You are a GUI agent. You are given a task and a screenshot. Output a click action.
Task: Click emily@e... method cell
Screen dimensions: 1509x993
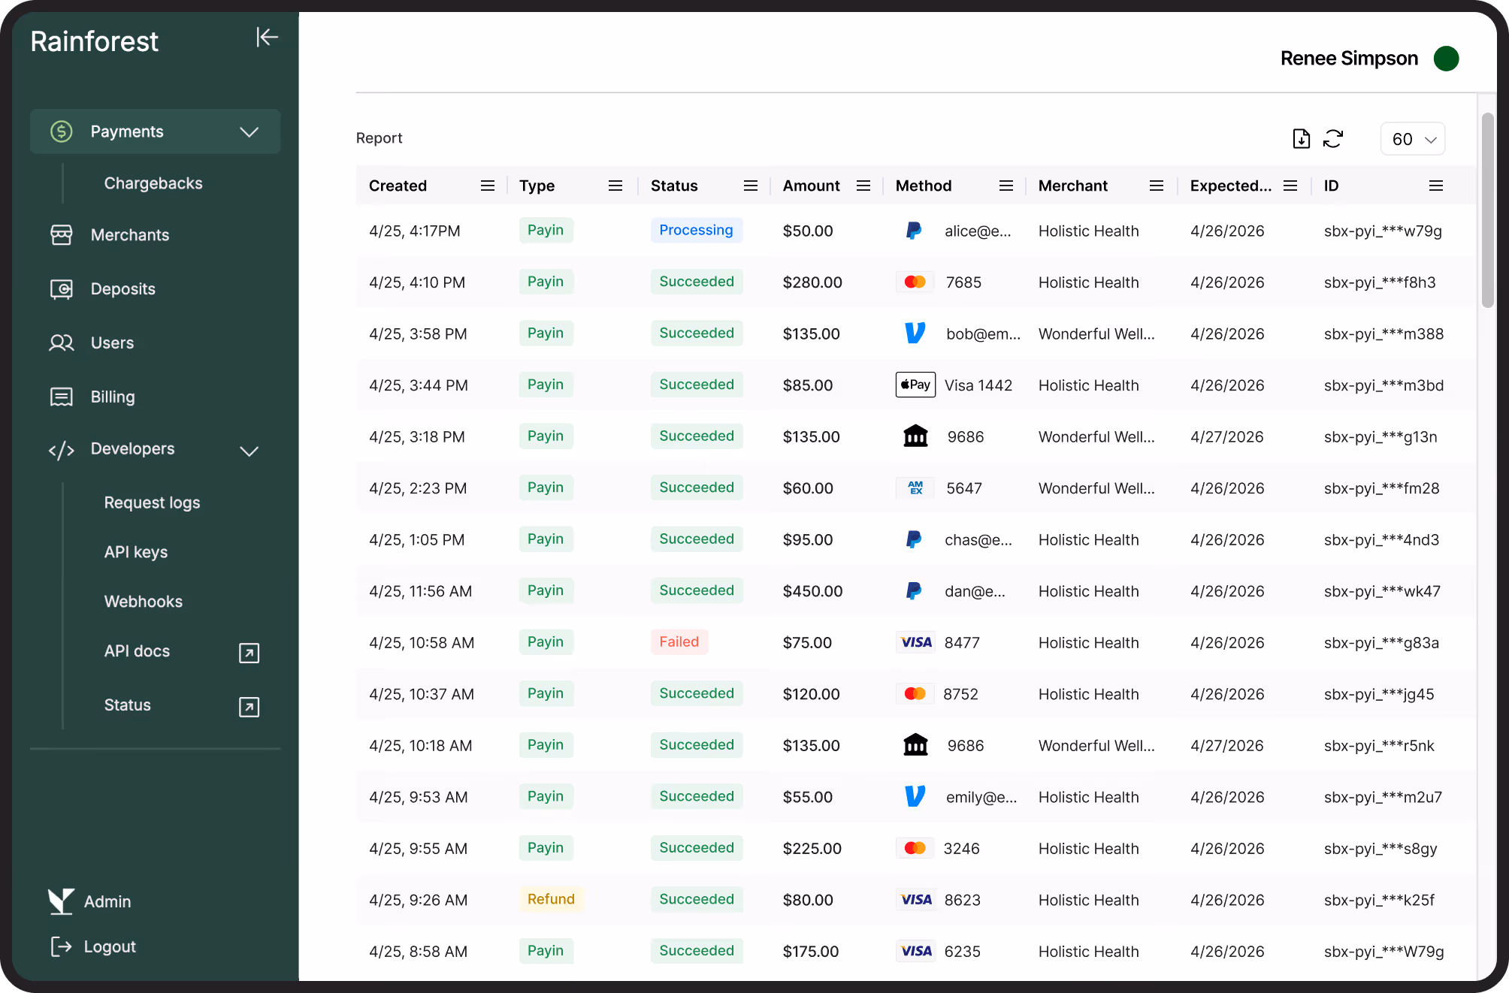point(981,797)
